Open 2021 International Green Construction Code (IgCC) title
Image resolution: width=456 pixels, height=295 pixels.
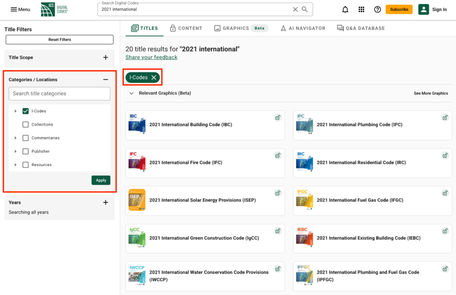pyautogui.click(x=204, y=238)
